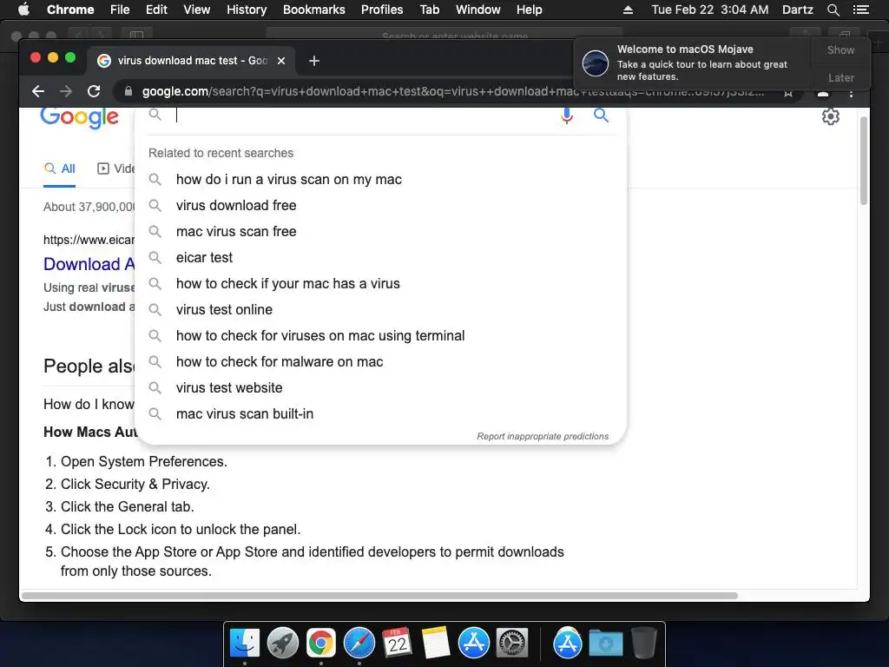Click the Google voice search microphone icon
The width and height of the screenshot is (889, 667).
tap(566, 116)
